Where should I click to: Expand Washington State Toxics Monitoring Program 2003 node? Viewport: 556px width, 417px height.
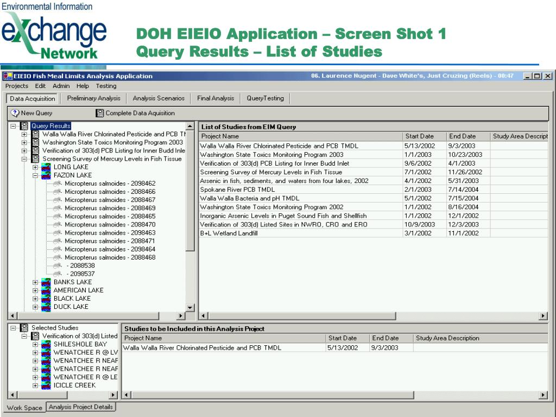point(24,143)
